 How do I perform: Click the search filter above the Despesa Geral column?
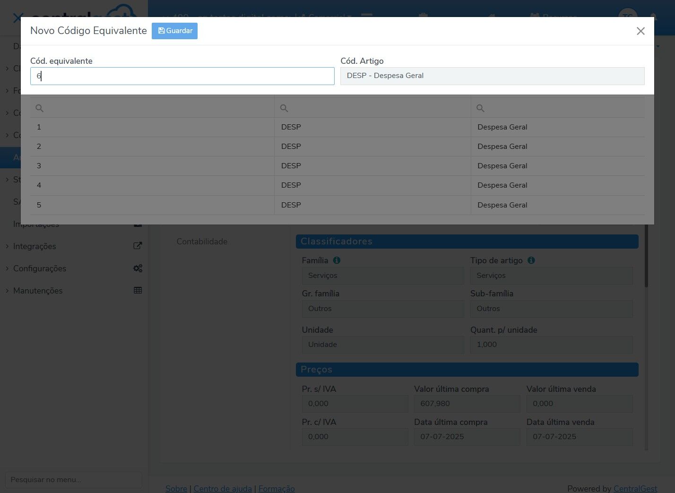point(558,108)
